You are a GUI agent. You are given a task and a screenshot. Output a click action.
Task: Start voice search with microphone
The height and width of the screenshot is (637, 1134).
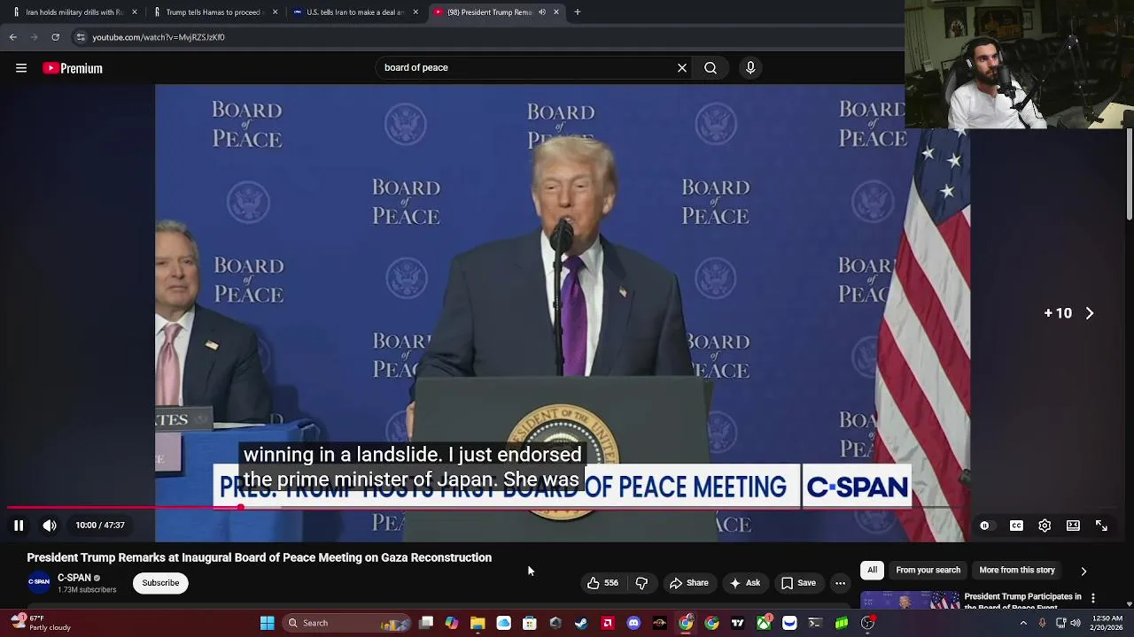pyautogui.click(x=750, y=67)
